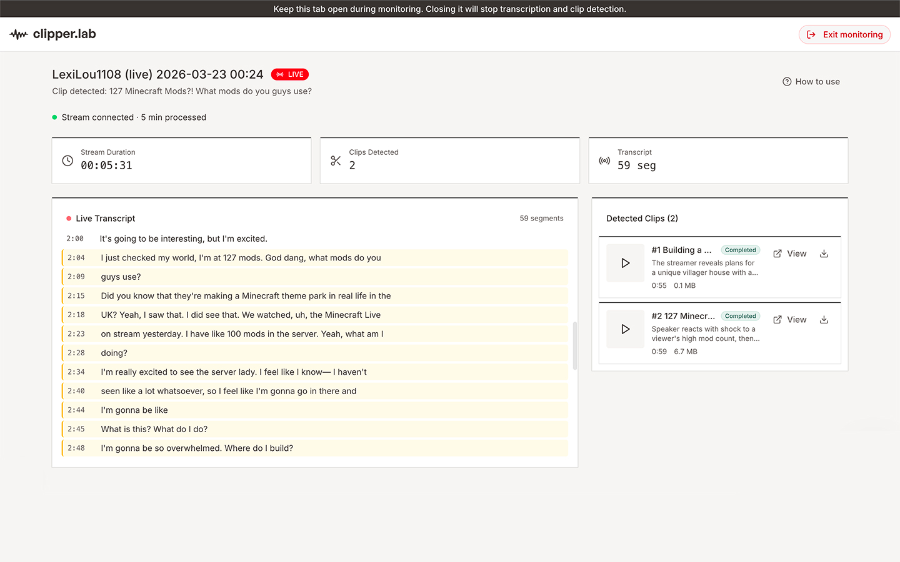This screenshot has height=562, width=900.
Task: Download clip #2 127 Minecraft
Action: tap(824, 320)
